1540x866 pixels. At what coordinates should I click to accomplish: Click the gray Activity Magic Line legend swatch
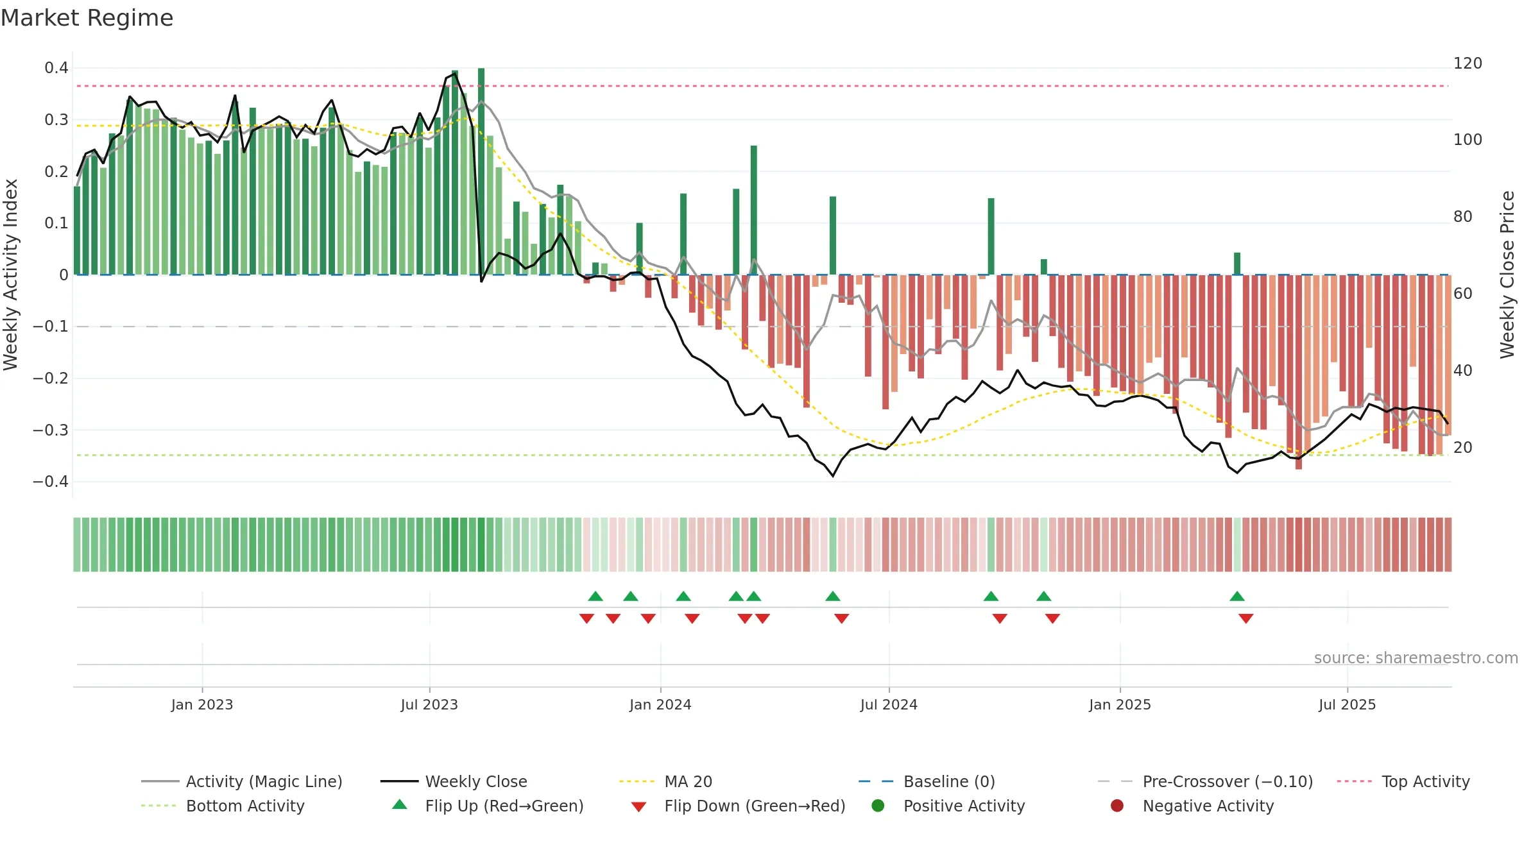(x=160, y=781)
